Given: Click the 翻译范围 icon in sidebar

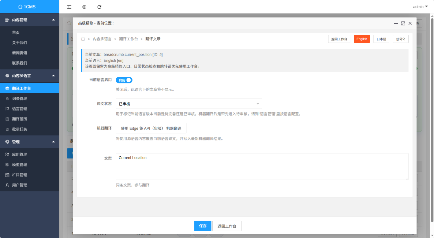Looking at the screenshot, I should coord(7,119).
